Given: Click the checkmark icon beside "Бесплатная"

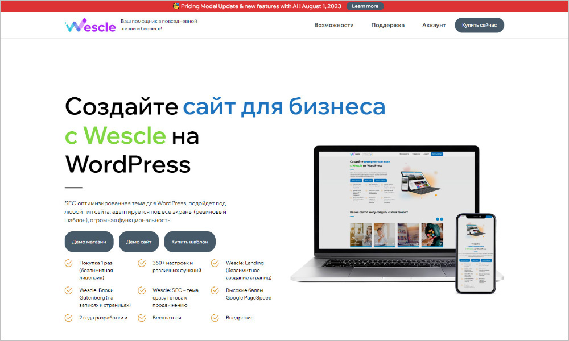Looking at the screenshot, I should 142,318.
